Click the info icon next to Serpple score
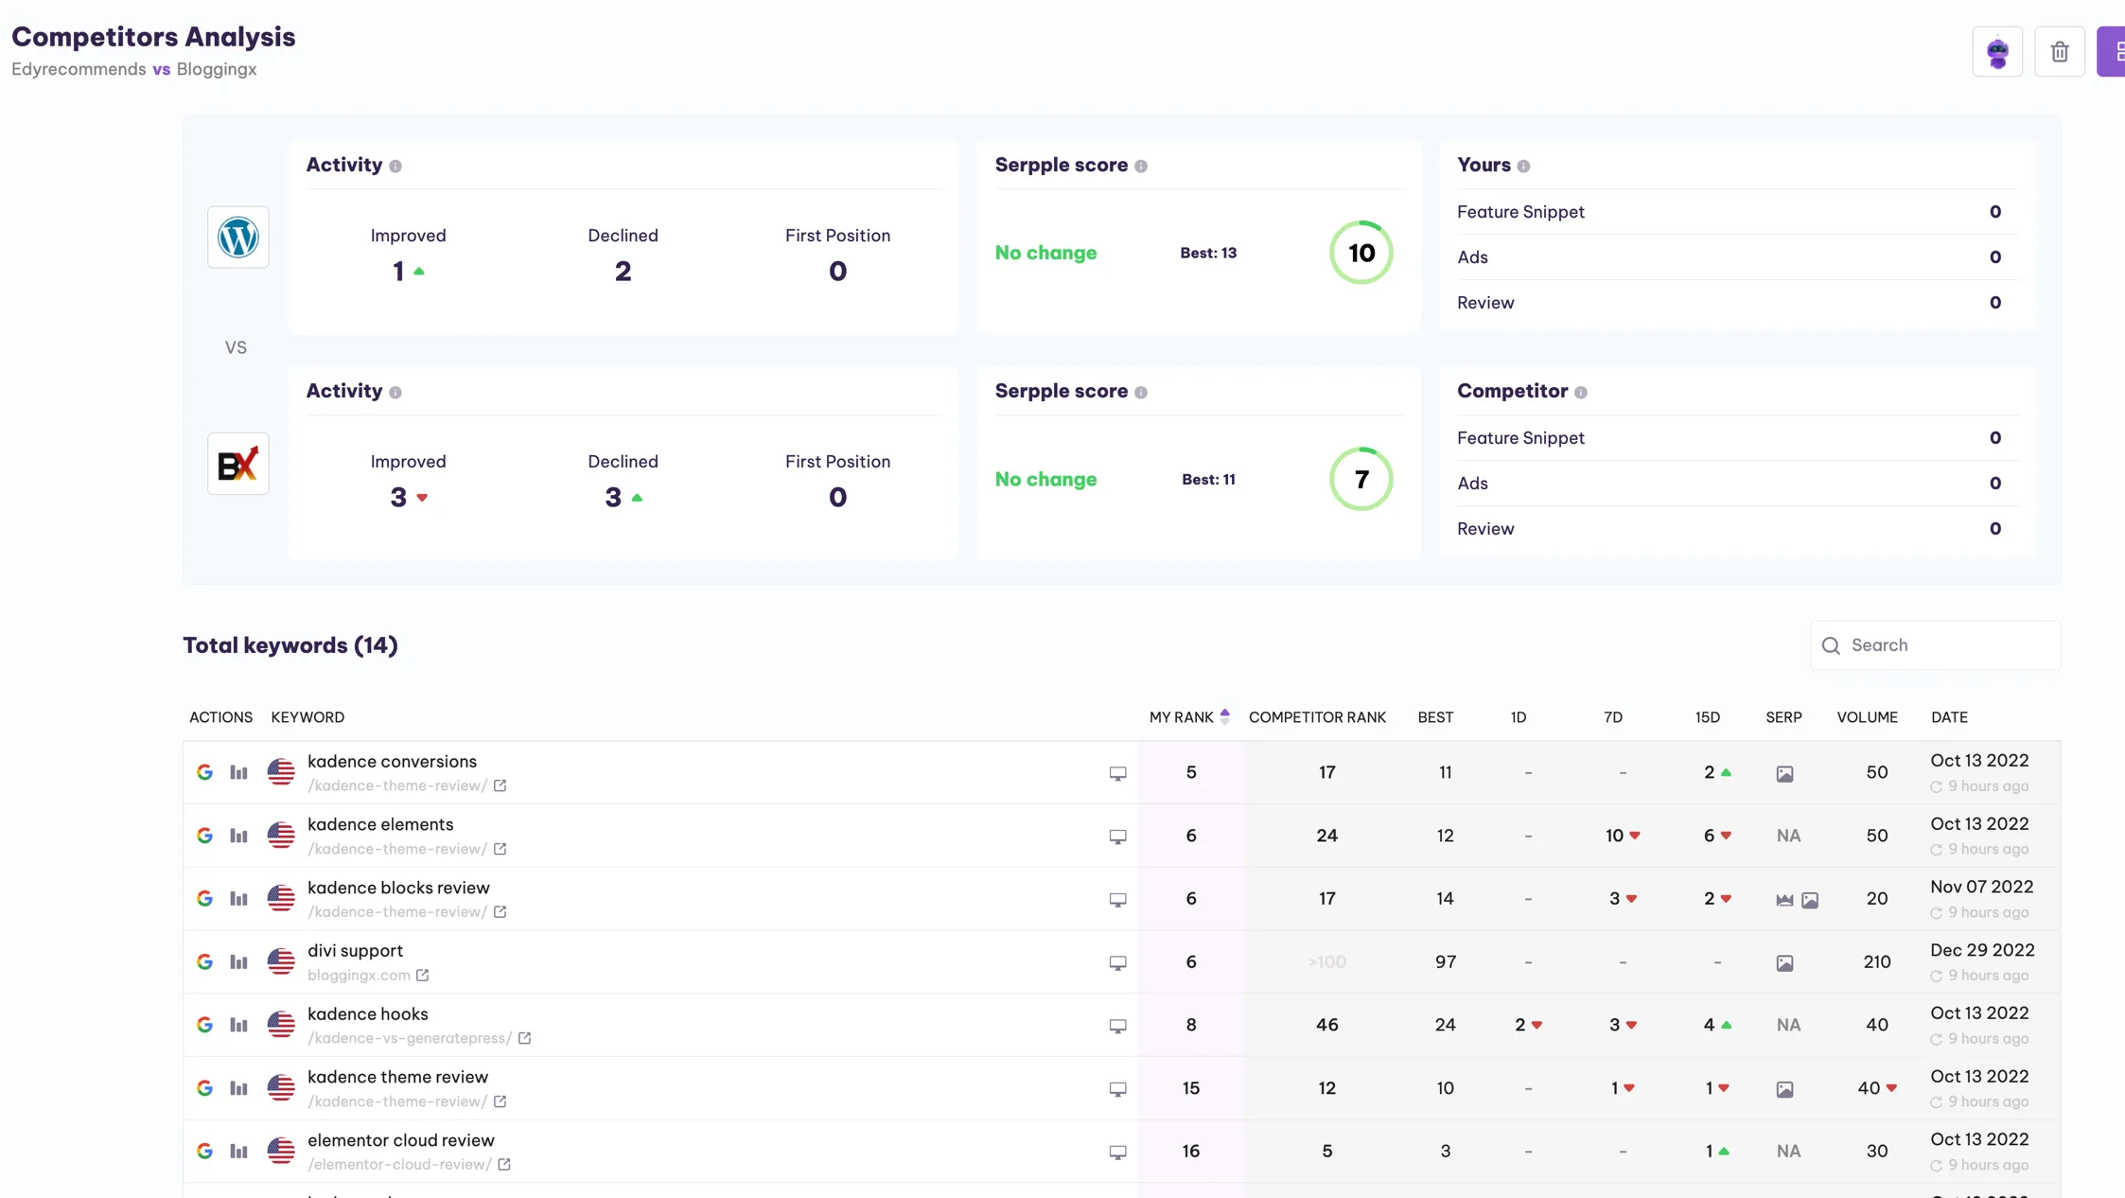 (1143, 166)
